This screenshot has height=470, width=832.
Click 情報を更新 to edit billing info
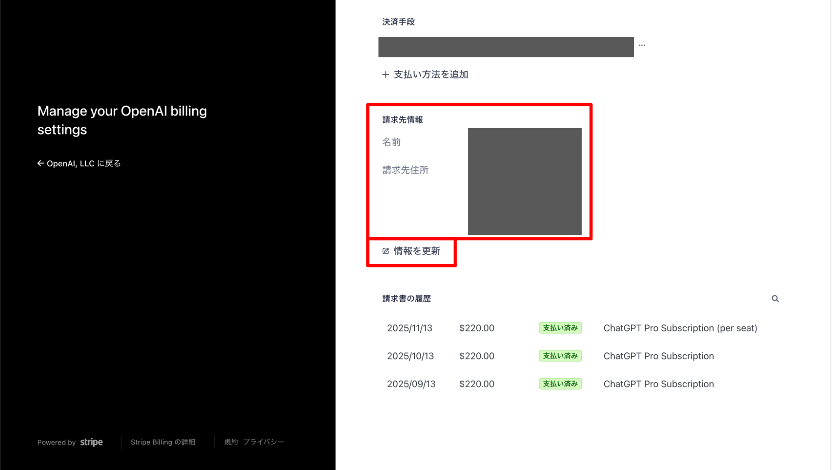tap(417, 251)
